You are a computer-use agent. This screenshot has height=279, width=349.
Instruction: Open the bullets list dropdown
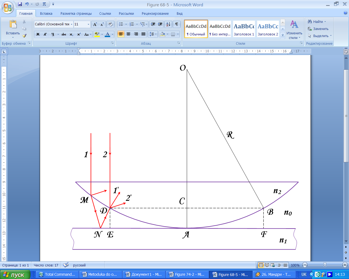point(126,24)
